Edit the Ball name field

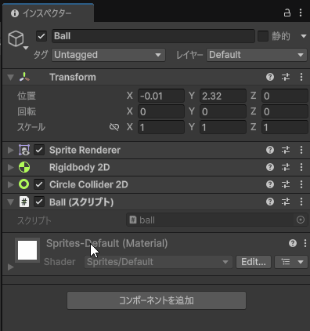[x=153, y=36]
